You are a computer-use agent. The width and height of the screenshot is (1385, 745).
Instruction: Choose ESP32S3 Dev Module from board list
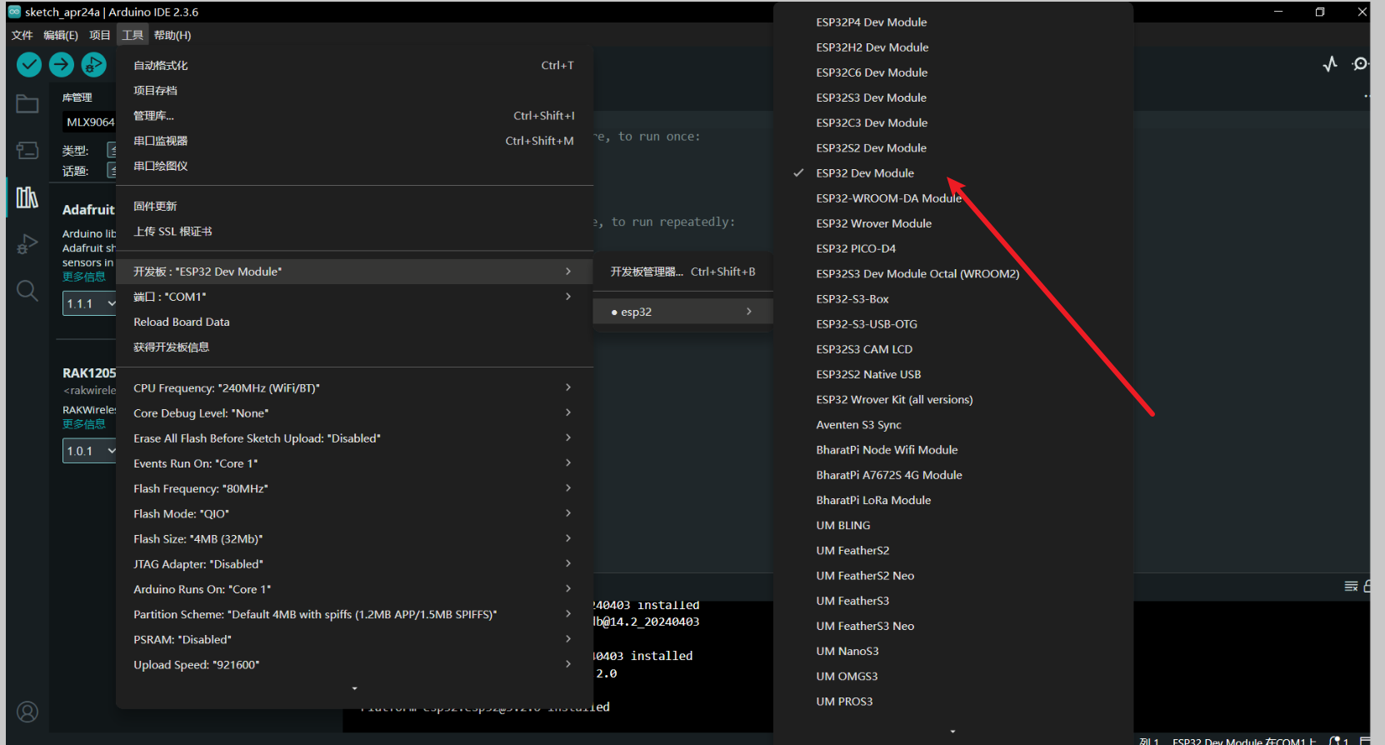pos(871,97)
